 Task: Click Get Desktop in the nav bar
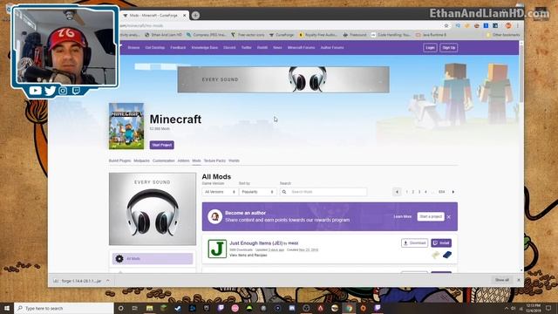coord(155,47)
